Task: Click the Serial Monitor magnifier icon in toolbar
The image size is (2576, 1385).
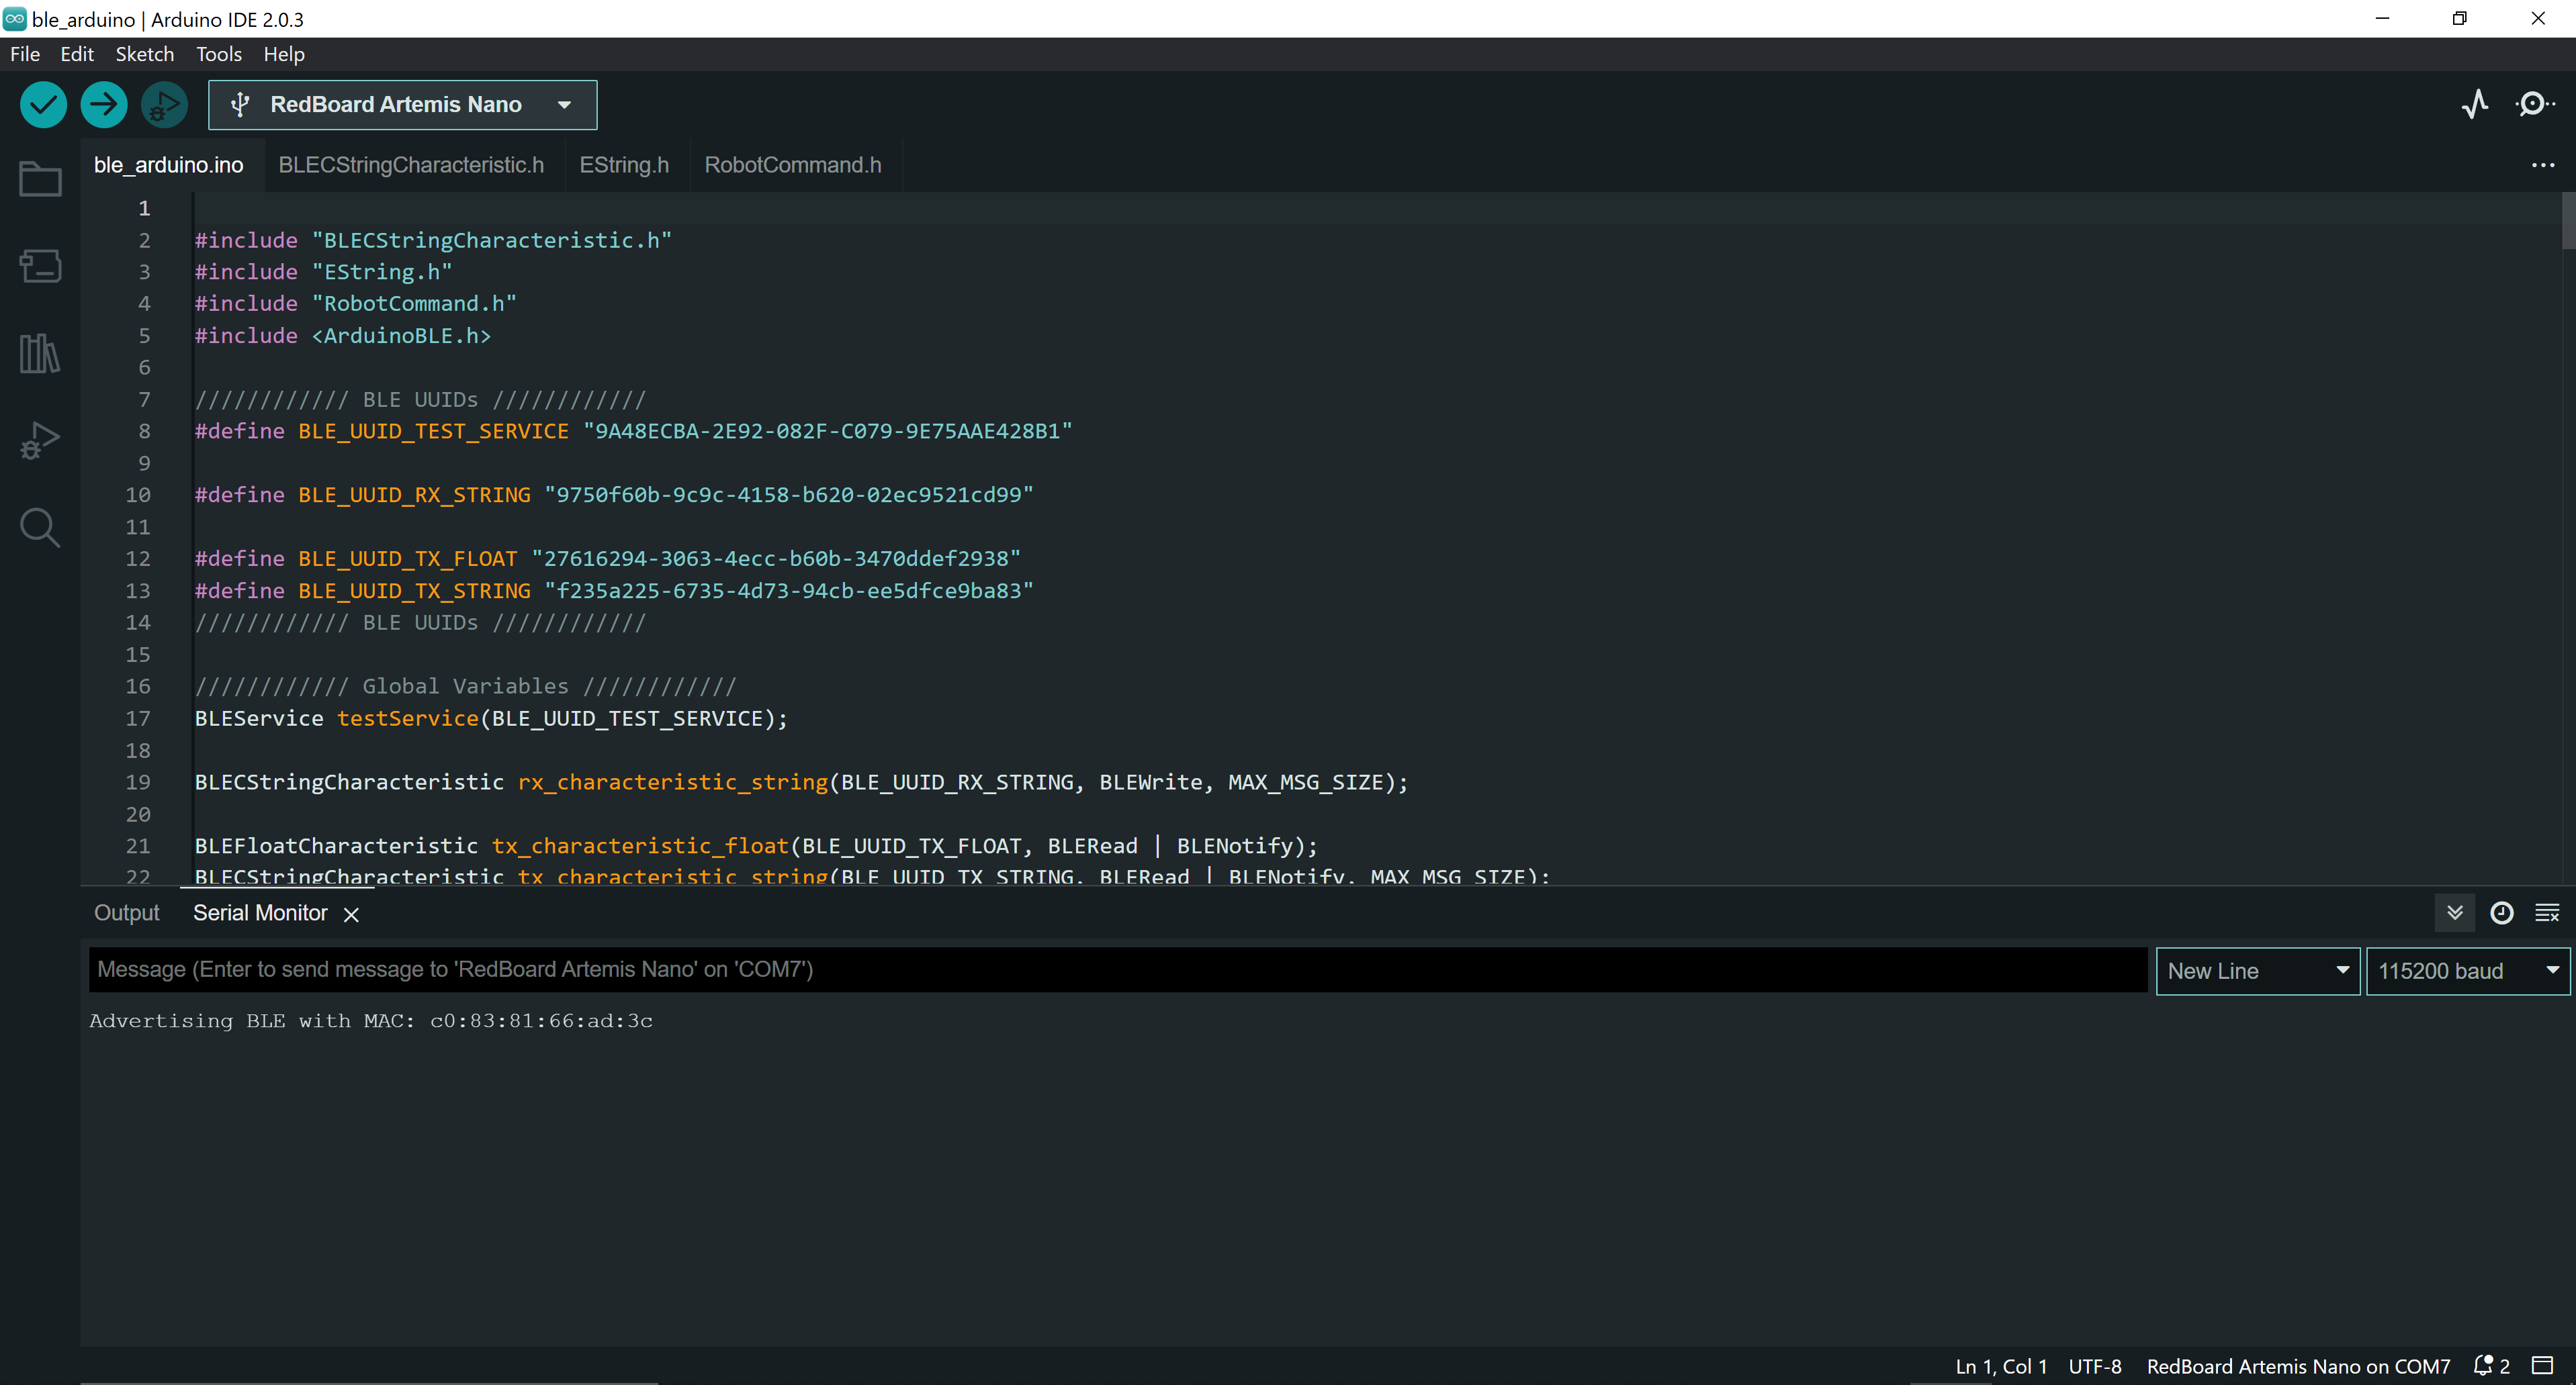Action: coord(2534,104)
